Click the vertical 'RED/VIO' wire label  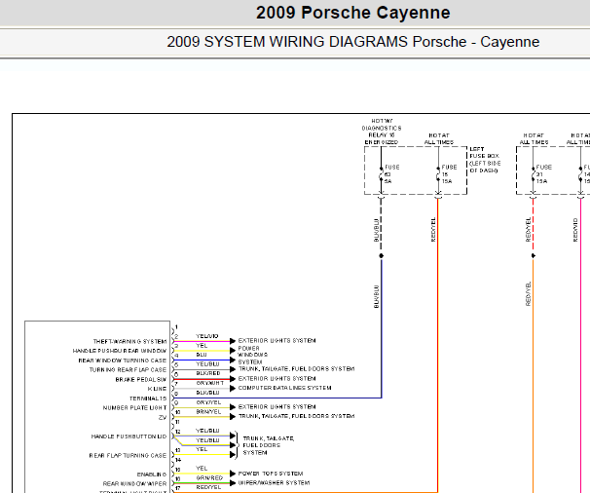[575, 230]
